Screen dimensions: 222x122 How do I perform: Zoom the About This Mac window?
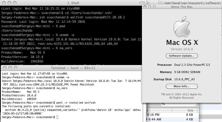(154, 7)
